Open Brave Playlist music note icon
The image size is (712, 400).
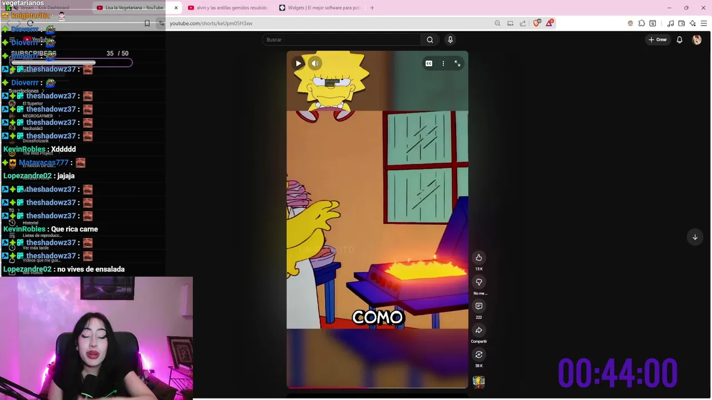(670, 23)
